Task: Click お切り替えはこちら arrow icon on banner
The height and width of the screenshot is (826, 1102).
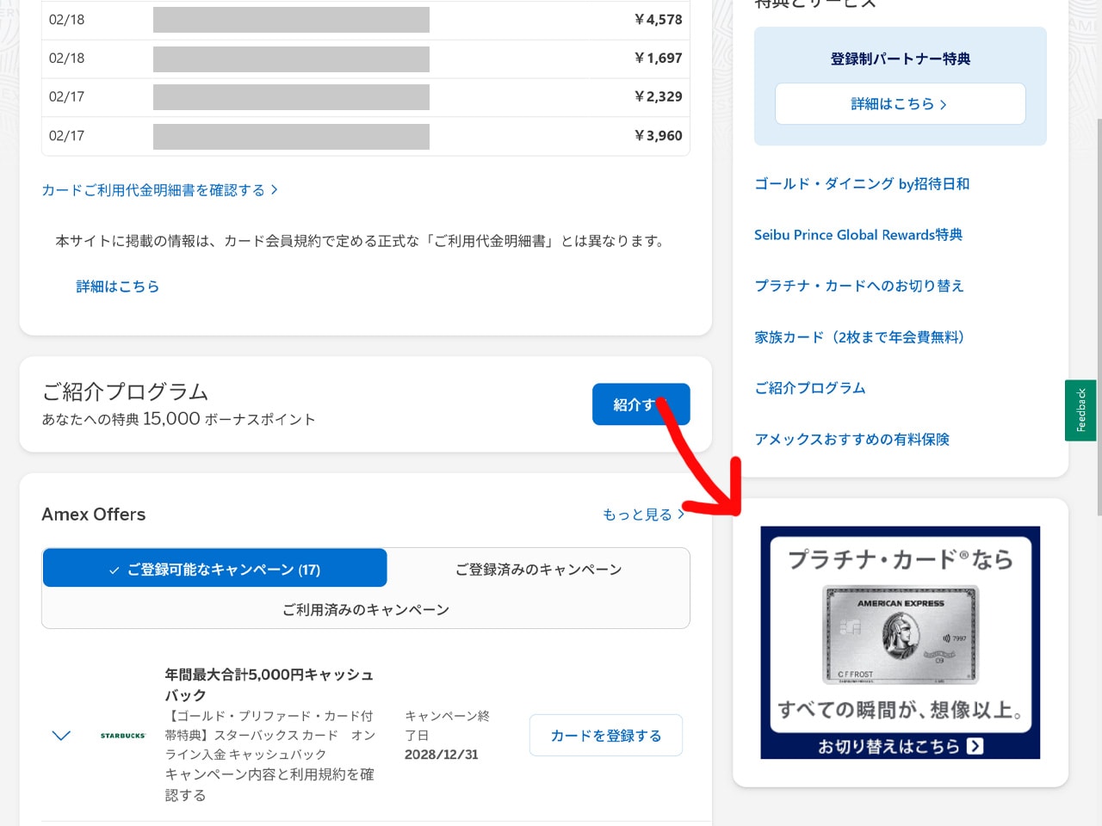Action: pos(975,746)
